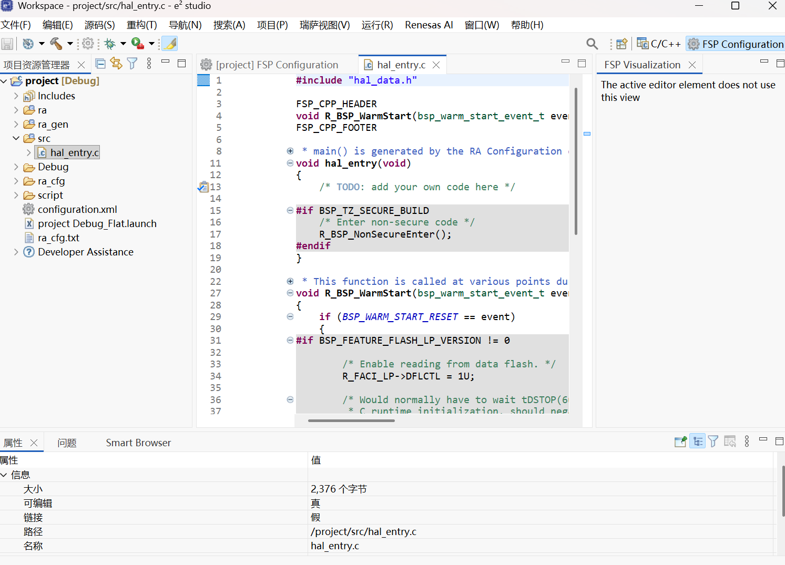Click the editor vertical scrollbar thumb
This screenshot has height=565, width=785.
[576, 161]
